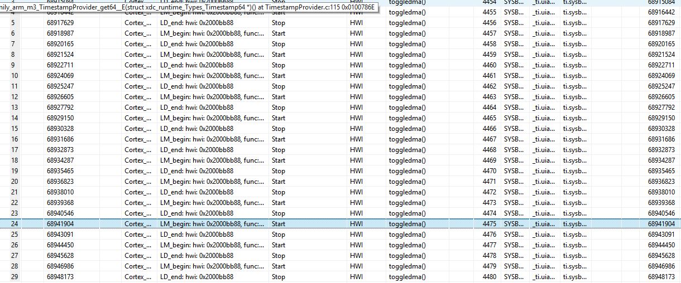Select the LM_begin message in row 12
Image resolution: width=681 pixels, height=283 pixels.
point(212,97)
